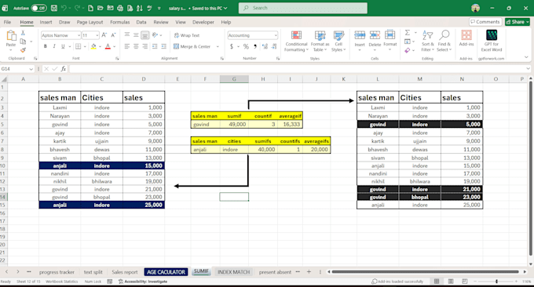Open the File menu
Viewport: 534px width, 287px height.
[7, 22]
